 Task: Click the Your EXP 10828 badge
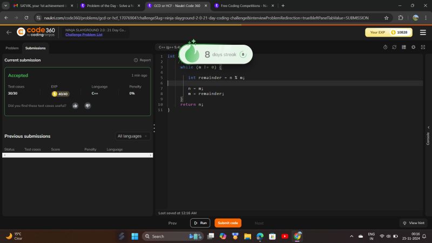[x=388, y=32]
